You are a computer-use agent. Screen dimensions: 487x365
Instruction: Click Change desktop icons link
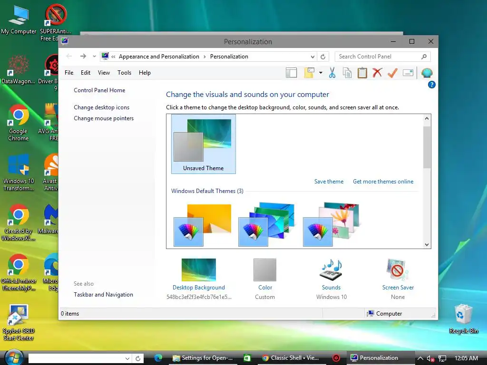(x=102, y=107)
